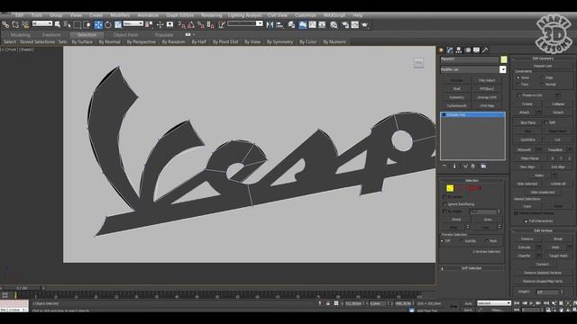Select Edge constraint radio button

tap(543, 78)
